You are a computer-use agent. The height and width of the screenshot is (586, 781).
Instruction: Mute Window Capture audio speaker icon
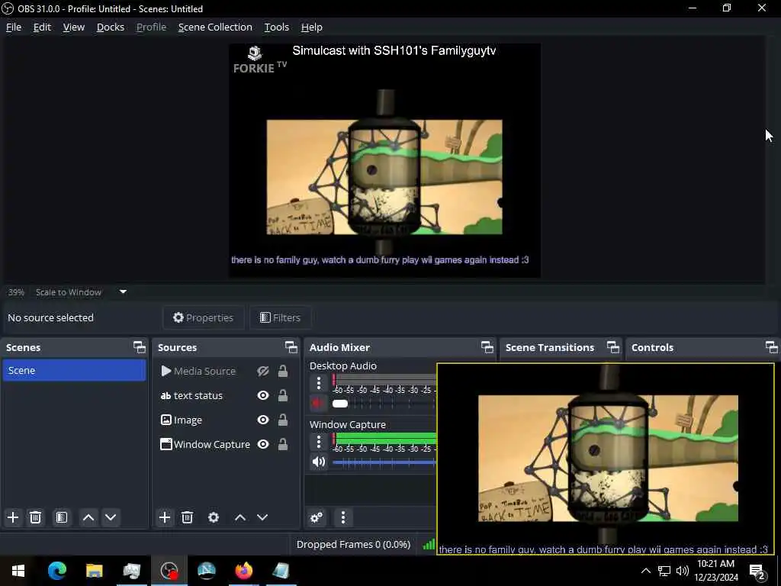point(319,462)
